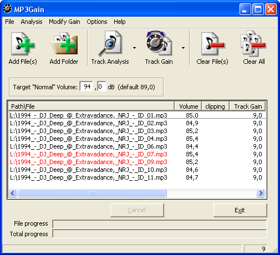This screenshot has width=280, height=255.
Task: Click the horizontal scrollbar right arrow
Action: (x=261, y=193)
